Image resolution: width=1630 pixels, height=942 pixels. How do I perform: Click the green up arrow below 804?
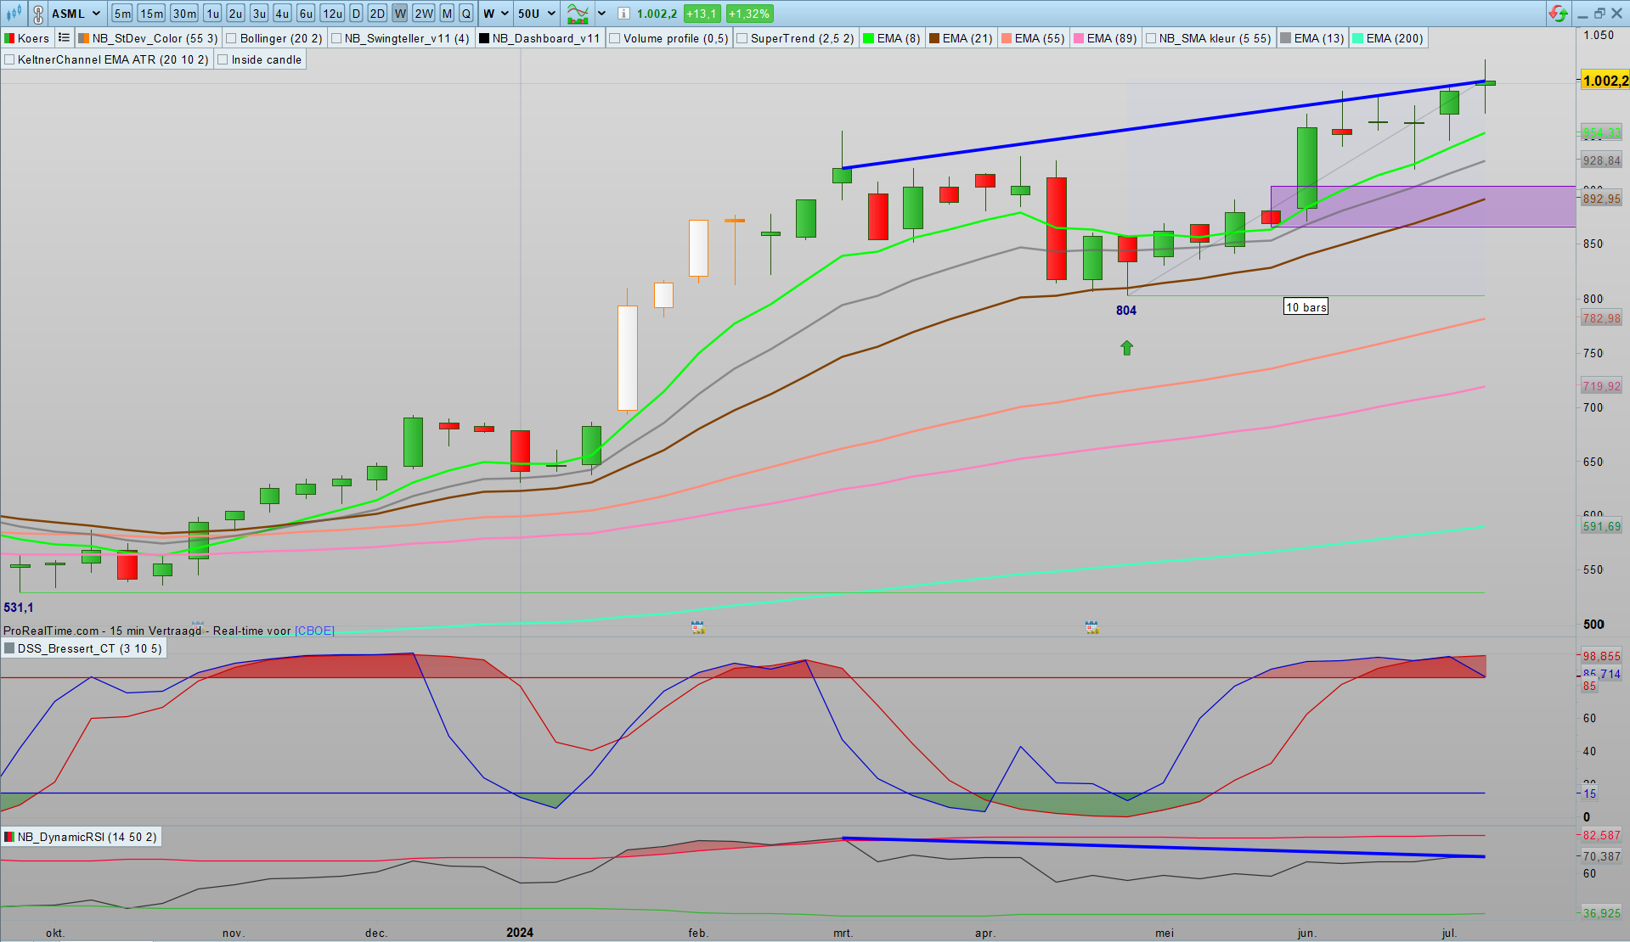tap(1126, 348)
